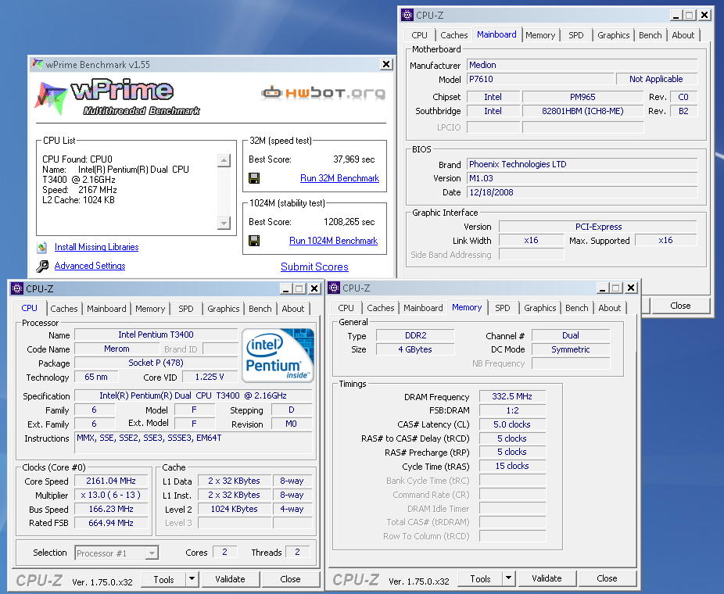Click Validate button in CPU window
The height and width of the screenshot is (594, 724).
pyautogui.click(x=230, y=579)
